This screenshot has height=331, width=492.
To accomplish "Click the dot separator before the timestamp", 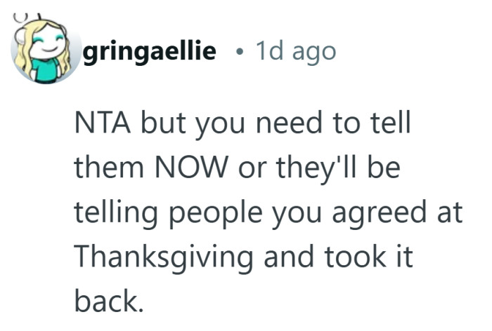I will pyautogui.click(x=241, y=52).
